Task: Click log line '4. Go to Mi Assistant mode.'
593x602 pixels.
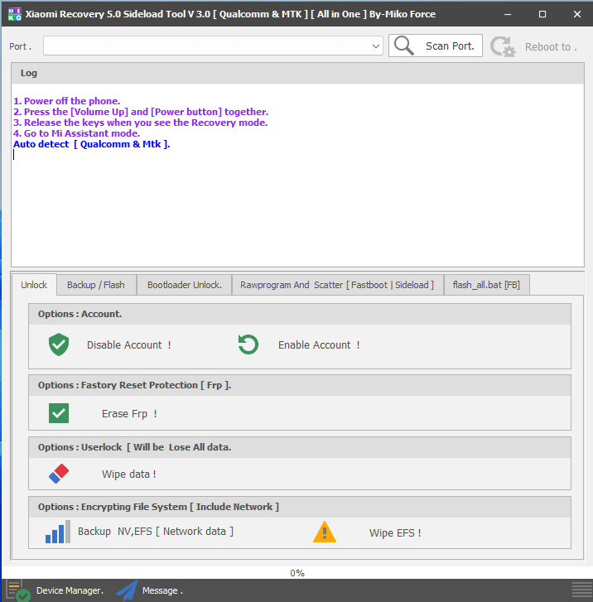Action: click(77, 133)
